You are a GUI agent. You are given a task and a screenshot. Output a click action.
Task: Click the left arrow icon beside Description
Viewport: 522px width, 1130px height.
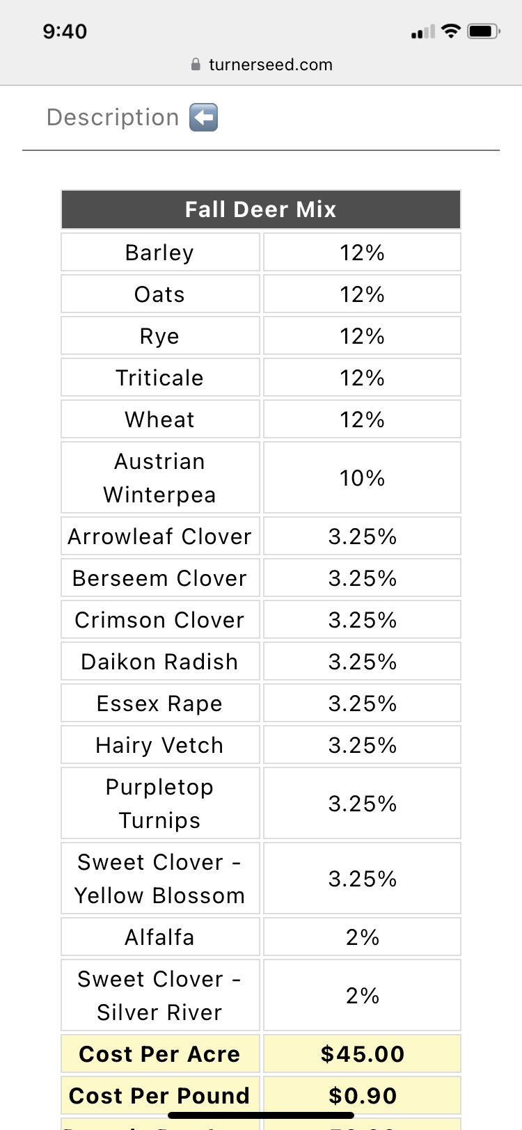pos(203,118)
